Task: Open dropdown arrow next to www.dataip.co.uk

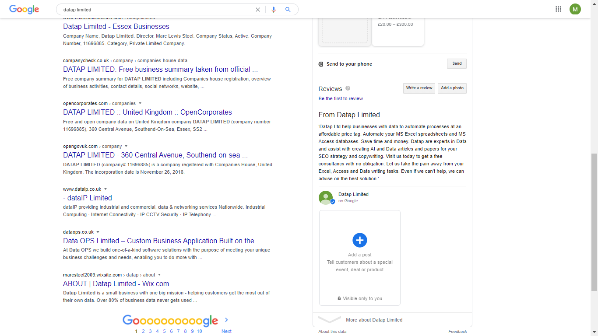Action: click(x=106, y=189)
